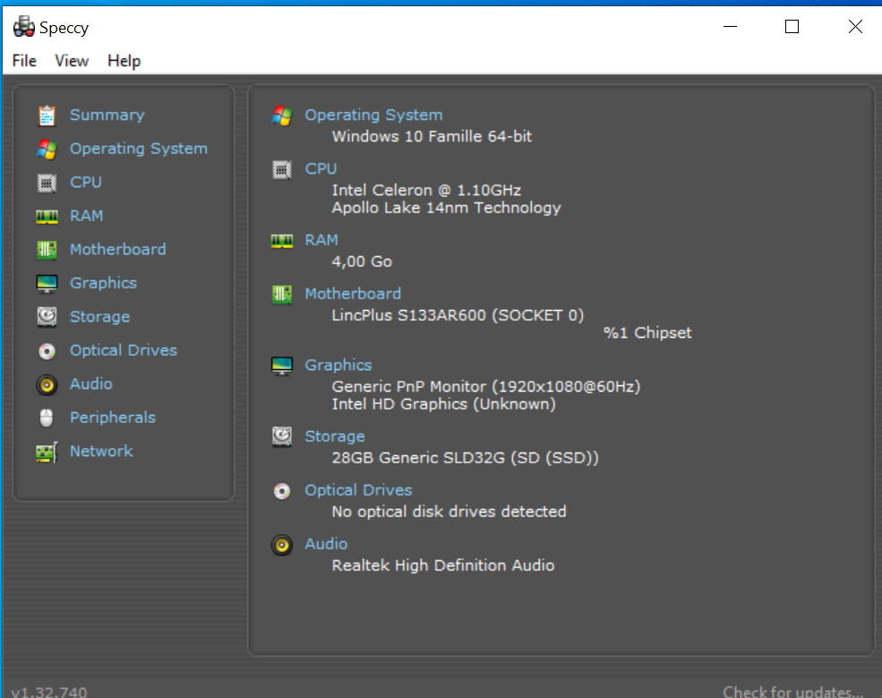The image size is (882, 698).
Task: Select Motherboard in the sidebar
Action: tap(117, 249)
